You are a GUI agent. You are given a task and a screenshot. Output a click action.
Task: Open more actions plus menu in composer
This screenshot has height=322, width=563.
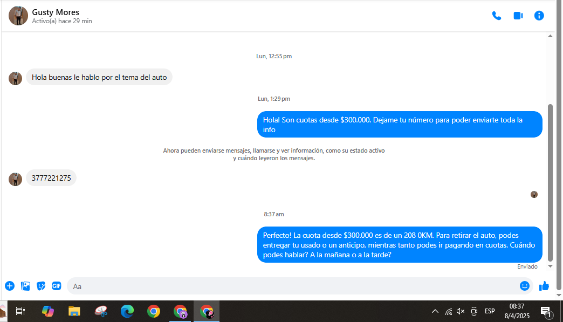click(10, 286)
